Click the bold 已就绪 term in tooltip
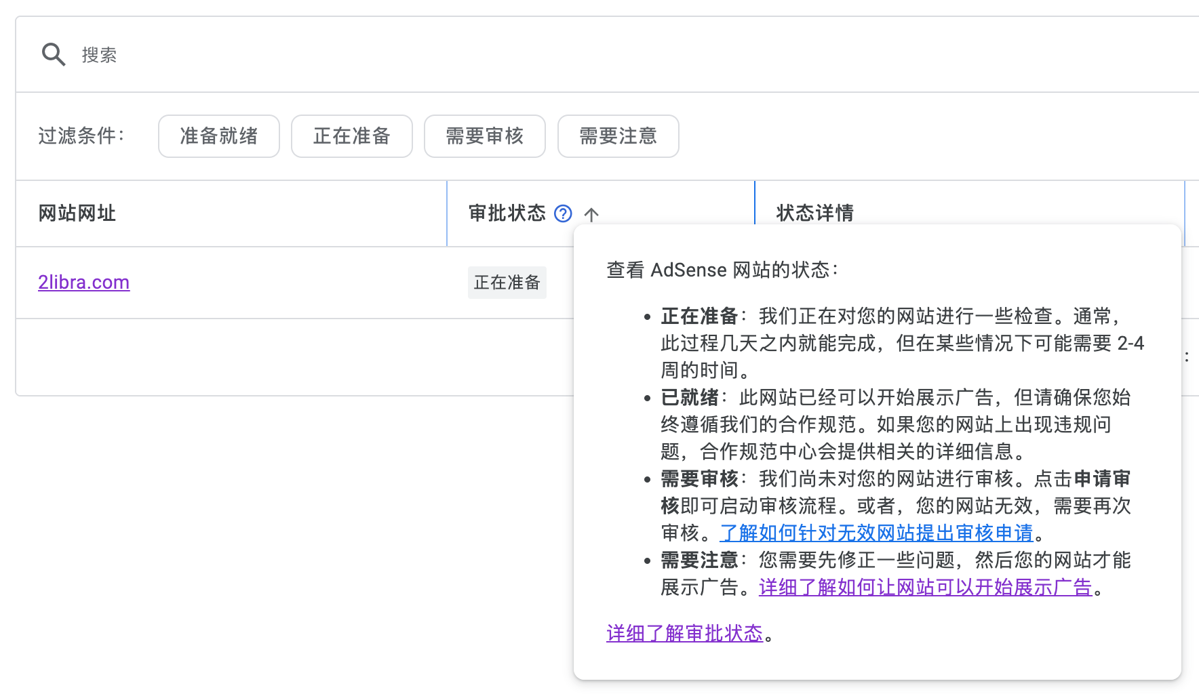This screenshot has width=1199, height=694. pyautogui.click(x=690, y=397)
